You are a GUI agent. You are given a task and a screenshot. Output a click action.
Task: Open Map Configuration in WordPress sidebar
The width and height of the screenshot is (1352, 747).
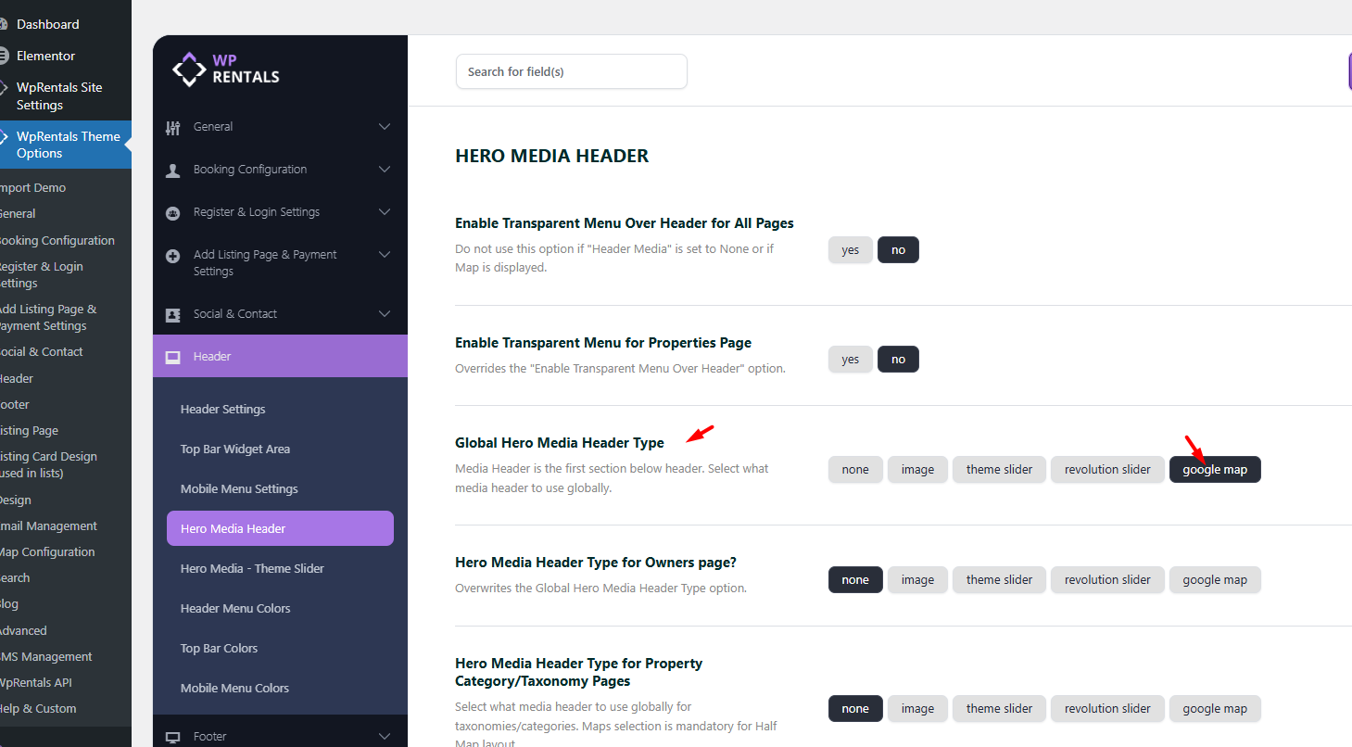pos(46,552)
